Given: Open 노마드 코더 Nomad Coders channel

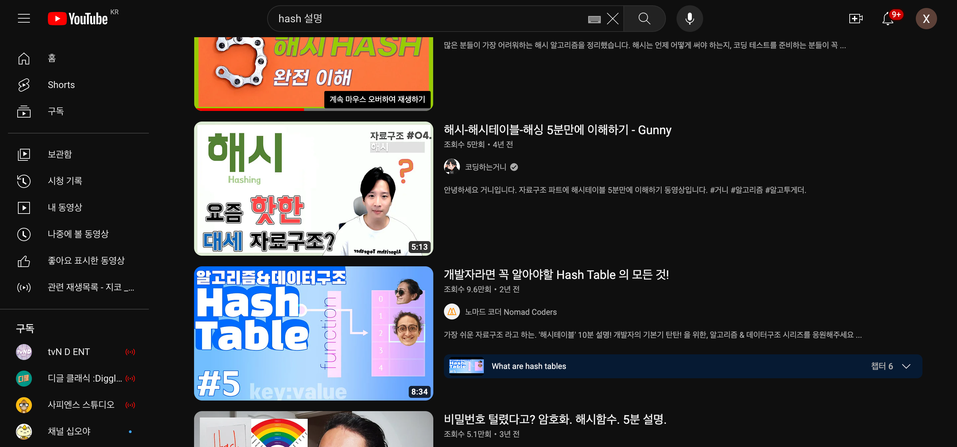Looking at the screenshot, I should point(510,312).
